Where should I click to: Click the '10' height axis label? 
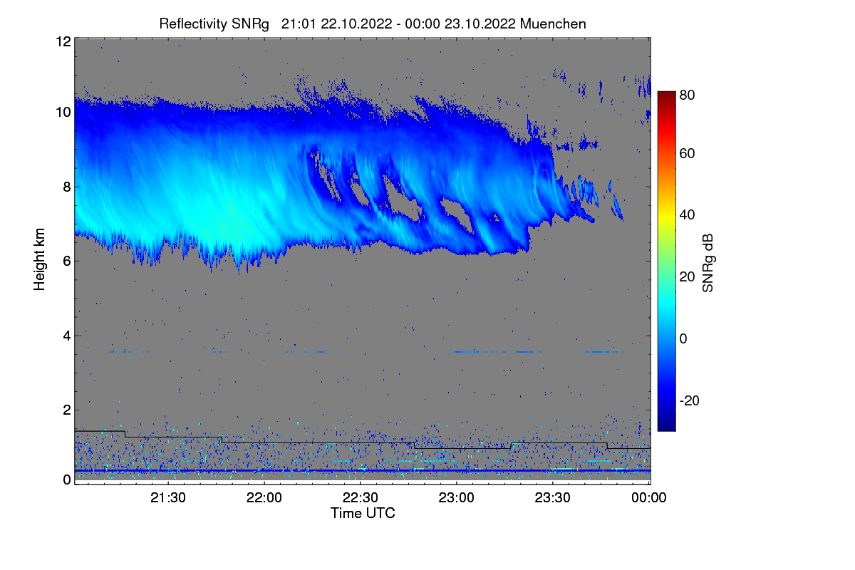click(63, 112)
